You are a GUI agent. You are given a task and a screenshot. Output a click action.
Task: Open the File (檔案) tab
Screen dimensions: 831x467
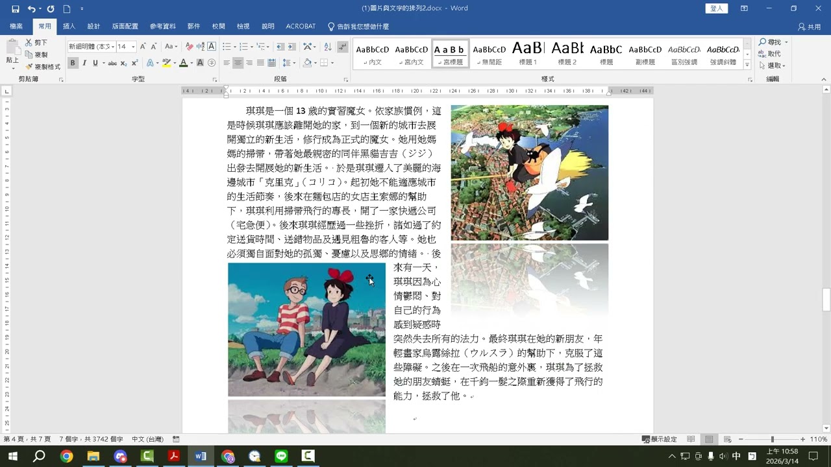[x=16, y=27]
